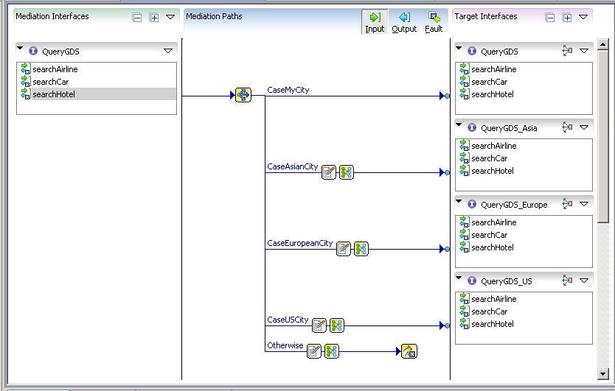Click the endpoint connector of the CaseUSCity path

coord(447,325)
